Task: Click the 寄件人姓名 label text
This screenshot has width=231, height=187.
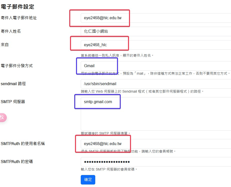Action: 11,31
